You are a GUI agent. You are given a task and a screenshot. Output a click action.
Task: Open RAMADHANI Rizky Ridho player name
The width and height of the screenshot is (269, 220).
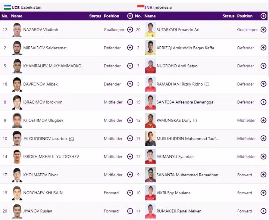point(180,84)
